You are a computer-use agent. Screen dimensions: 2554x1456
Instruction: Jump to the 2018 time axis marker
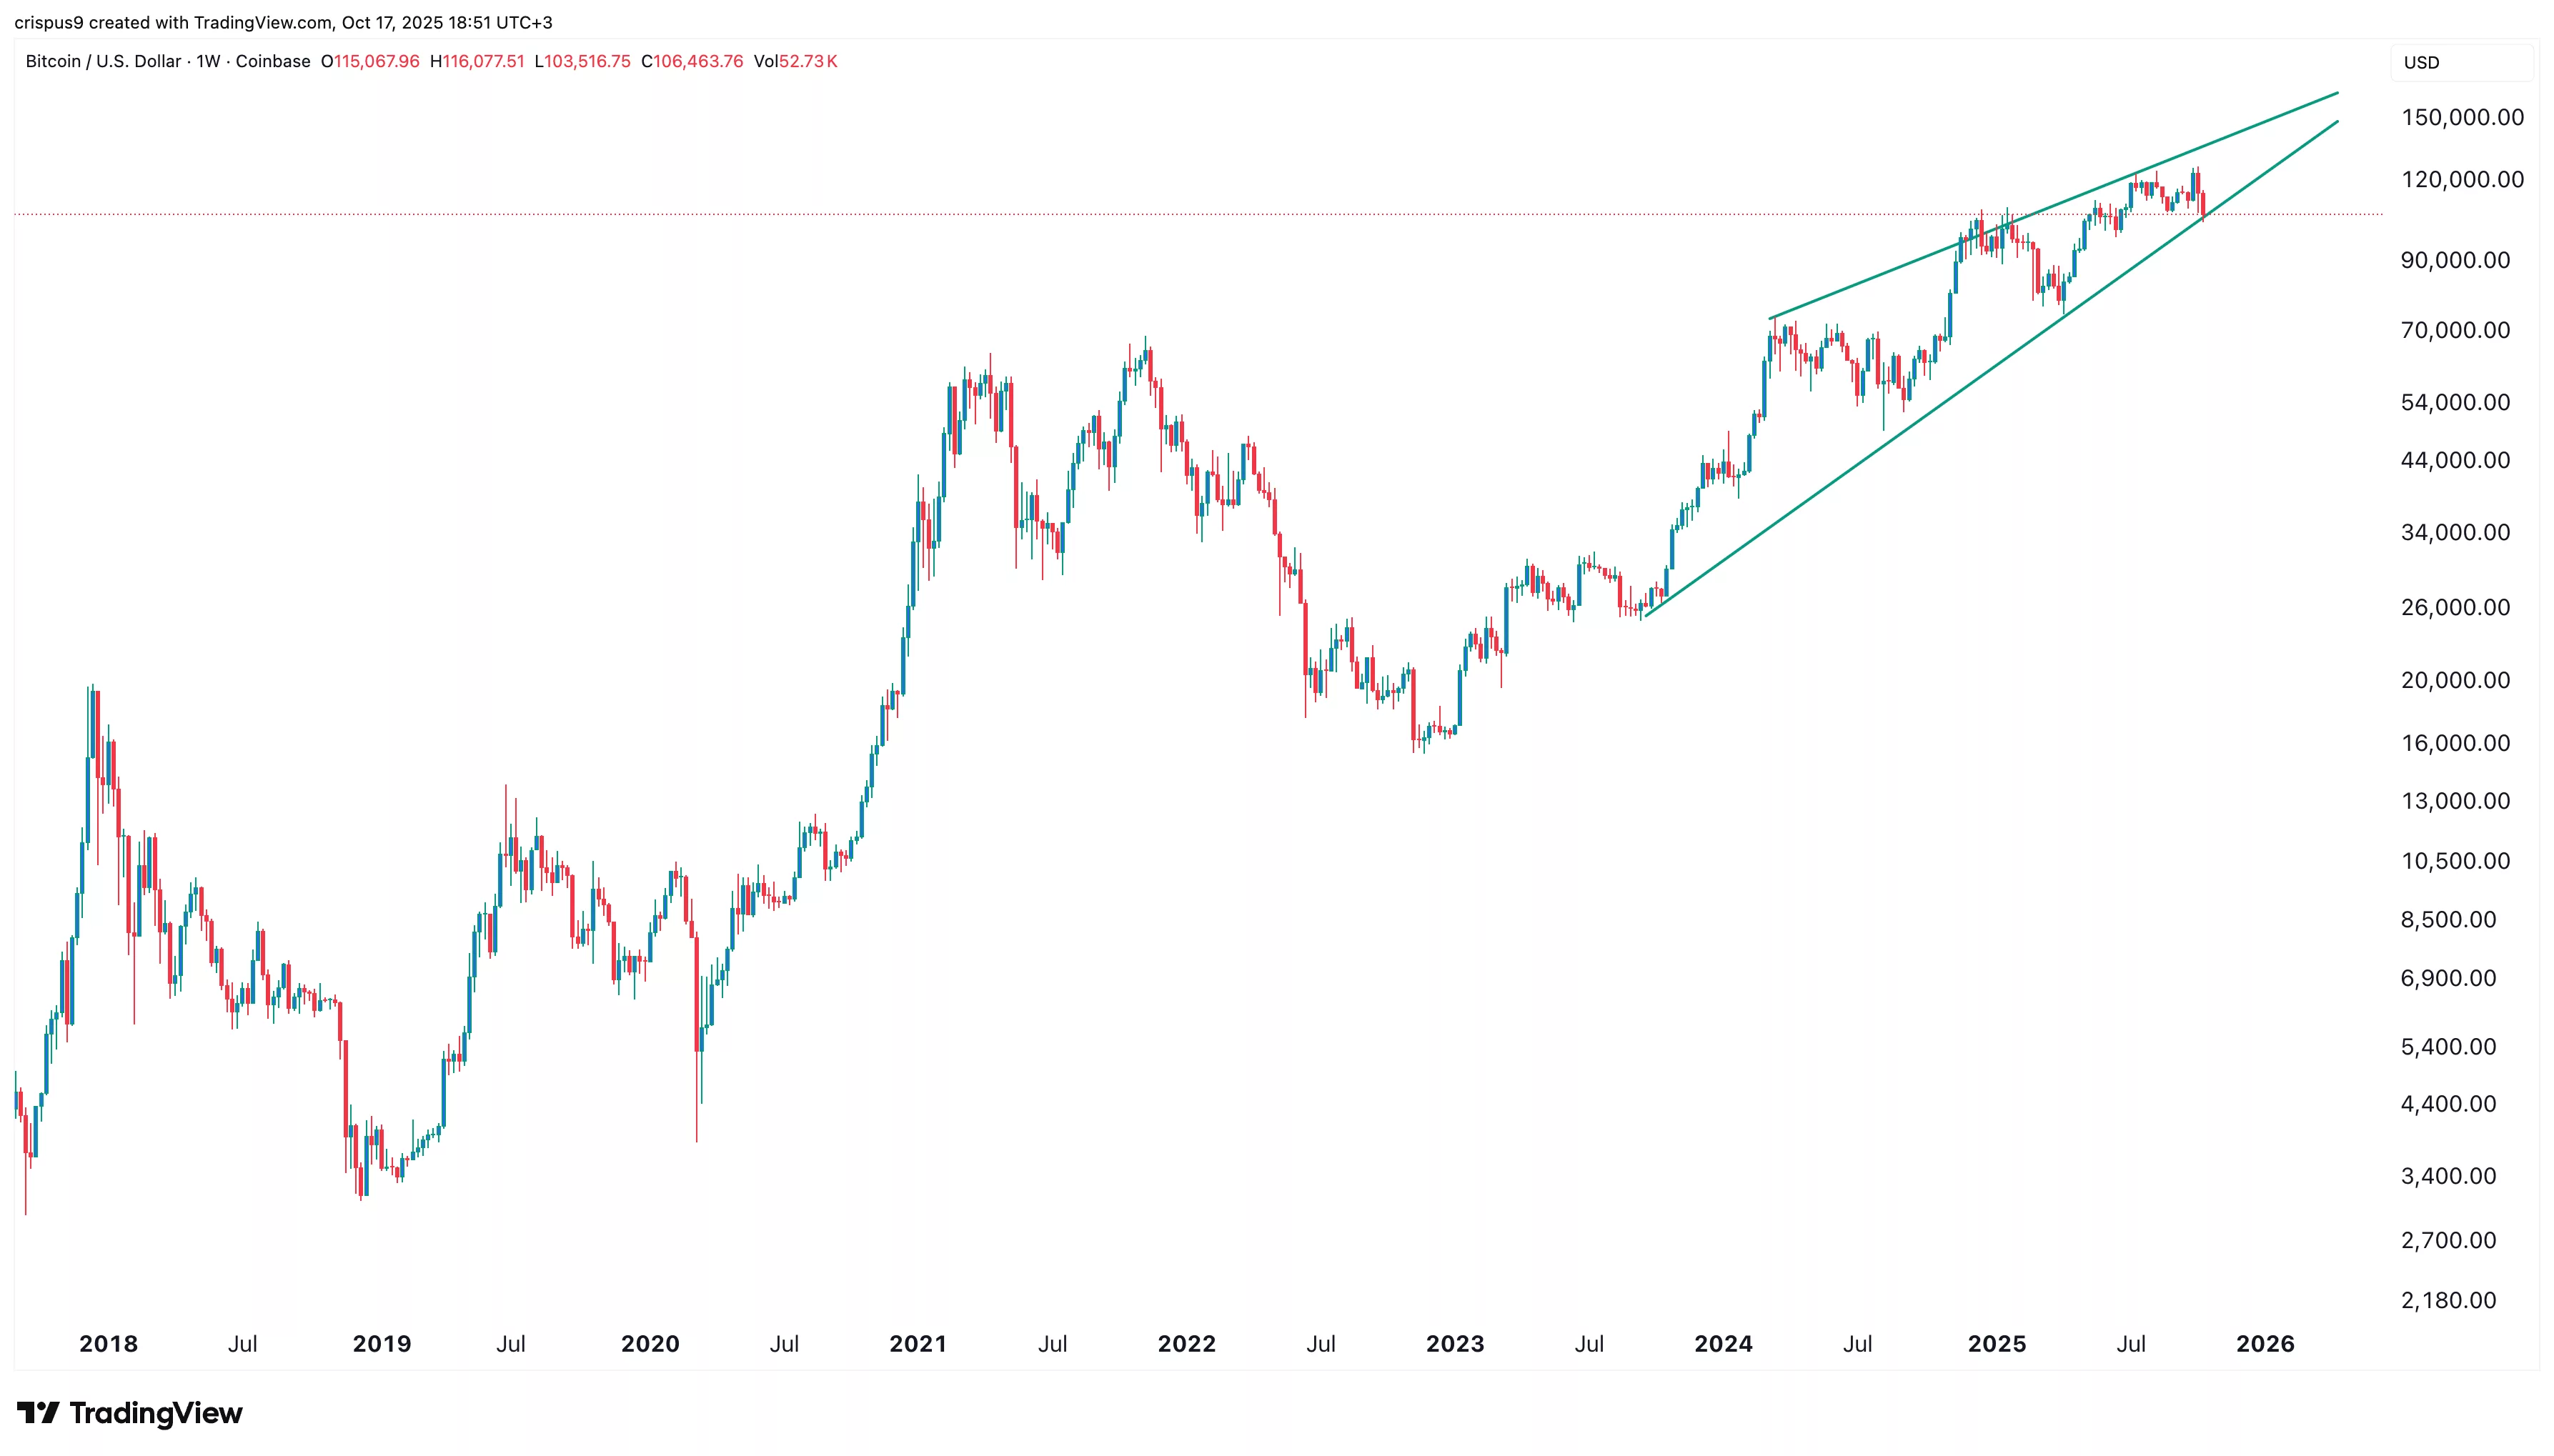pos(108,1343)
